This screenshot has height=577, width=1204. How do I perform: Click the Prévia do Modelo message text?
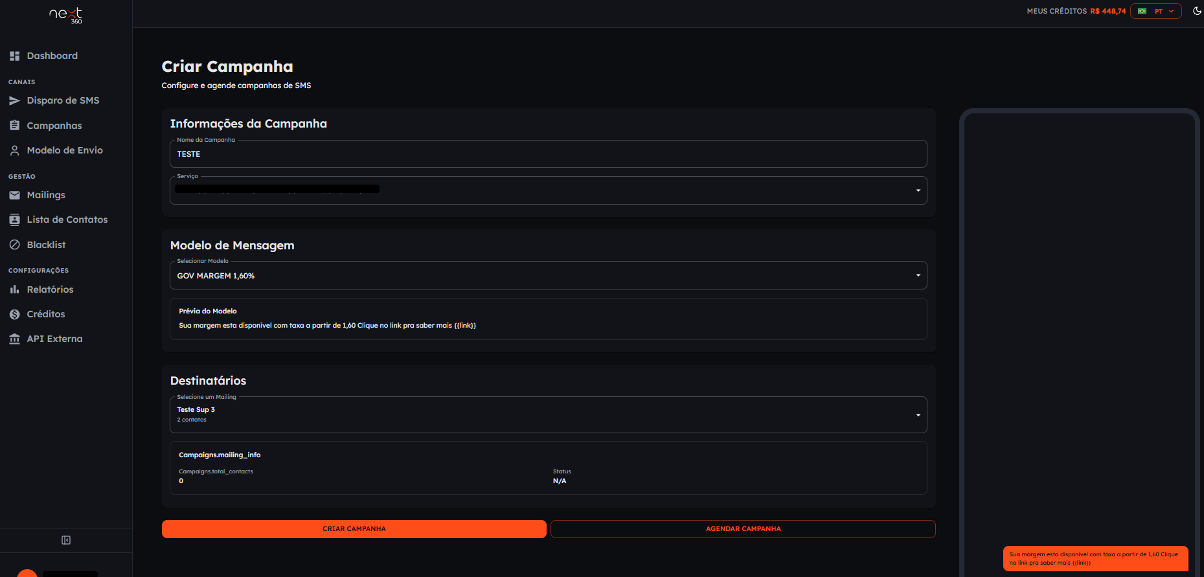[x=327, y=326]
